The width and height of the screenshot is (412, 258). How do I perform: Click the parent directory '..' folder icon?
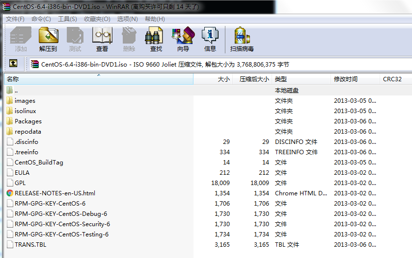(x=9, y=91)
